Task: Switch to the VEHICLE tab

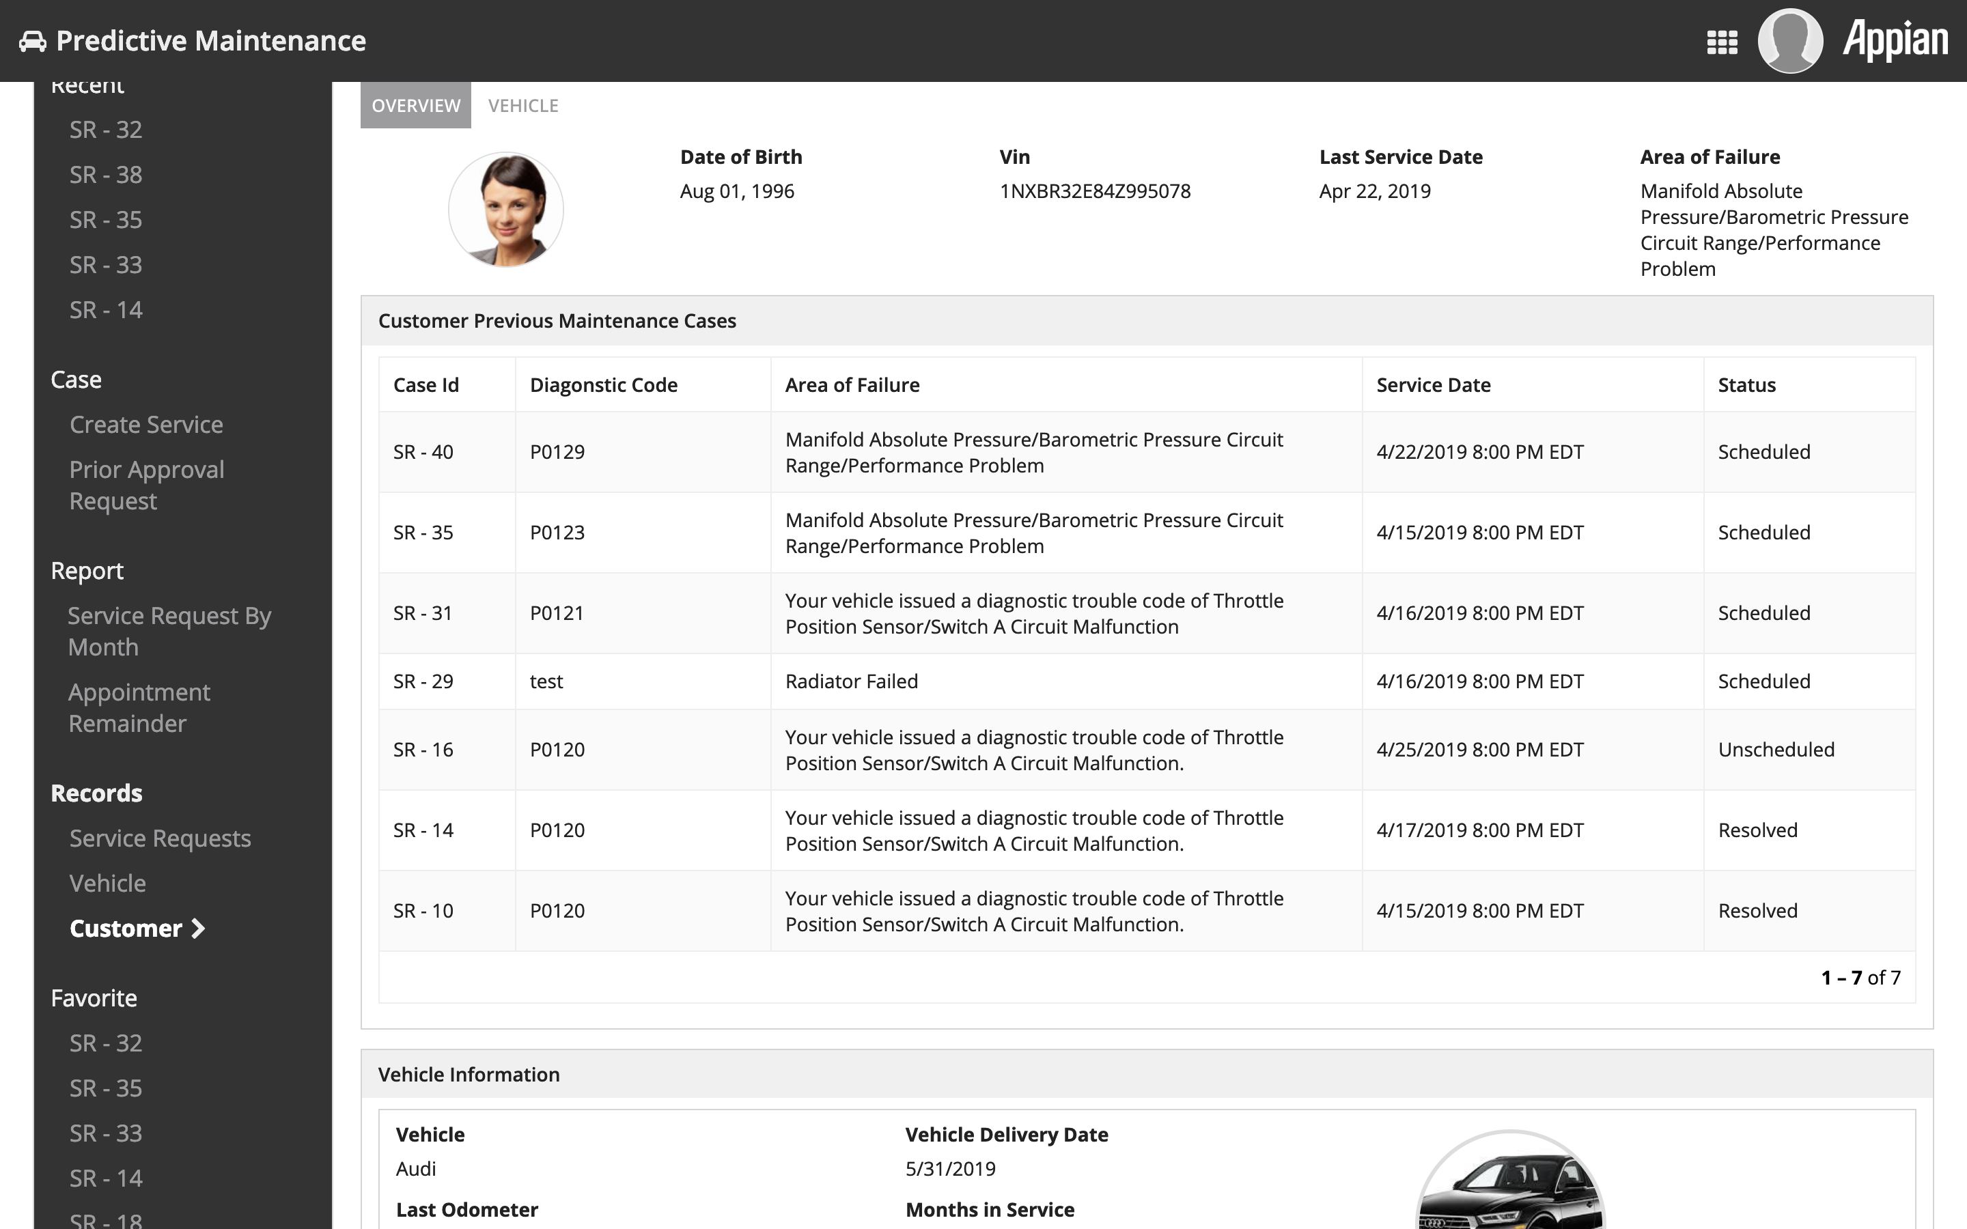Action: click(x=522, y=106)
